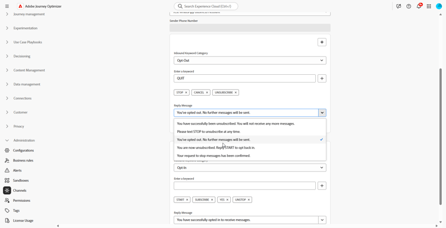
Task: Click the Channels icon
Action: (7, 191)
